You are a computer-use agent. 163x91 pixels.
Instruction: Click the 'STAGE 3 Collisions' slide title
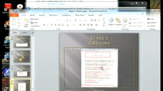click(99, 41)
